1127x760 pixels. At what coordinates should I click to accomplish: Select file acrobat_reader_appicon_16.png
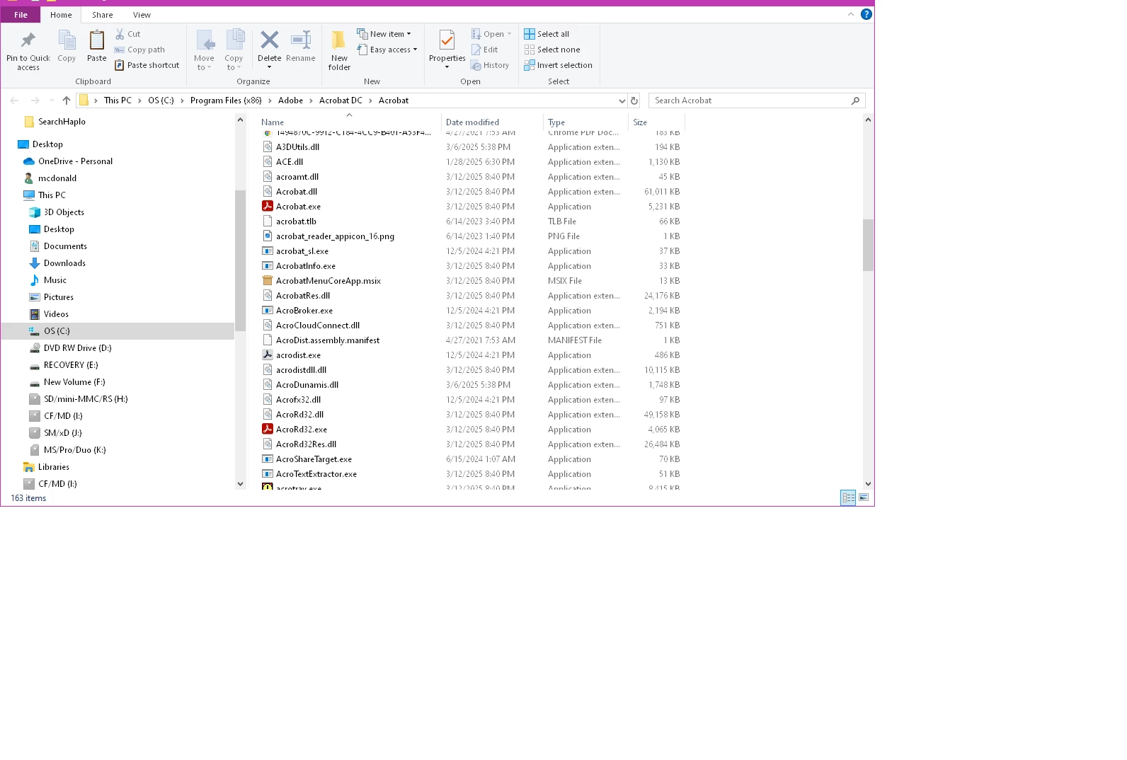(335, 236)
